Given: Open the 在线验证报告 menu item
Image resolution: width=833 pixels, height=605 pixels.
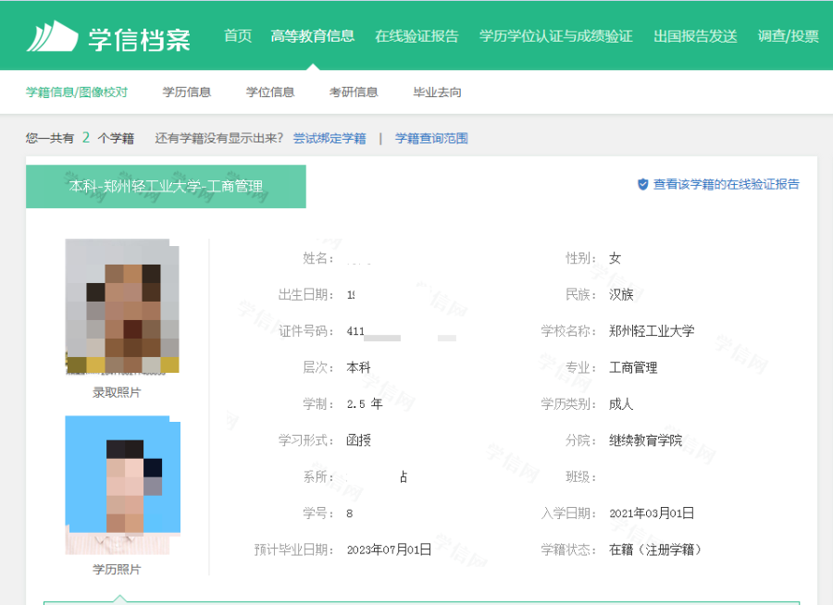Looking at the screenshot, I should (x=416, y=36).
